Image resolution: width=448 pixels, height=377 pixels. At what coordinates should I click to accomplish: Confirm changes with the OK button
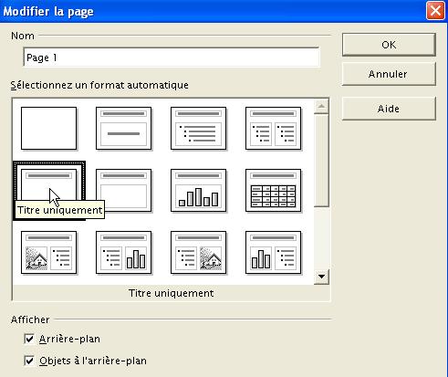click(x=389, y=45)
